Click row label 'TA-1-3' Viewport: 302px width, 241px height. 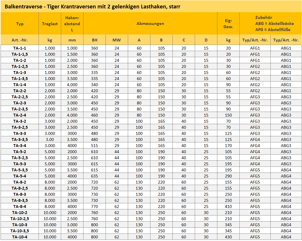coord(20,73)
